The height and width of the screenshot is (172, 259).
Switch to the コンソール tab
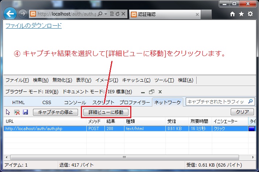(x=75, y=102)
